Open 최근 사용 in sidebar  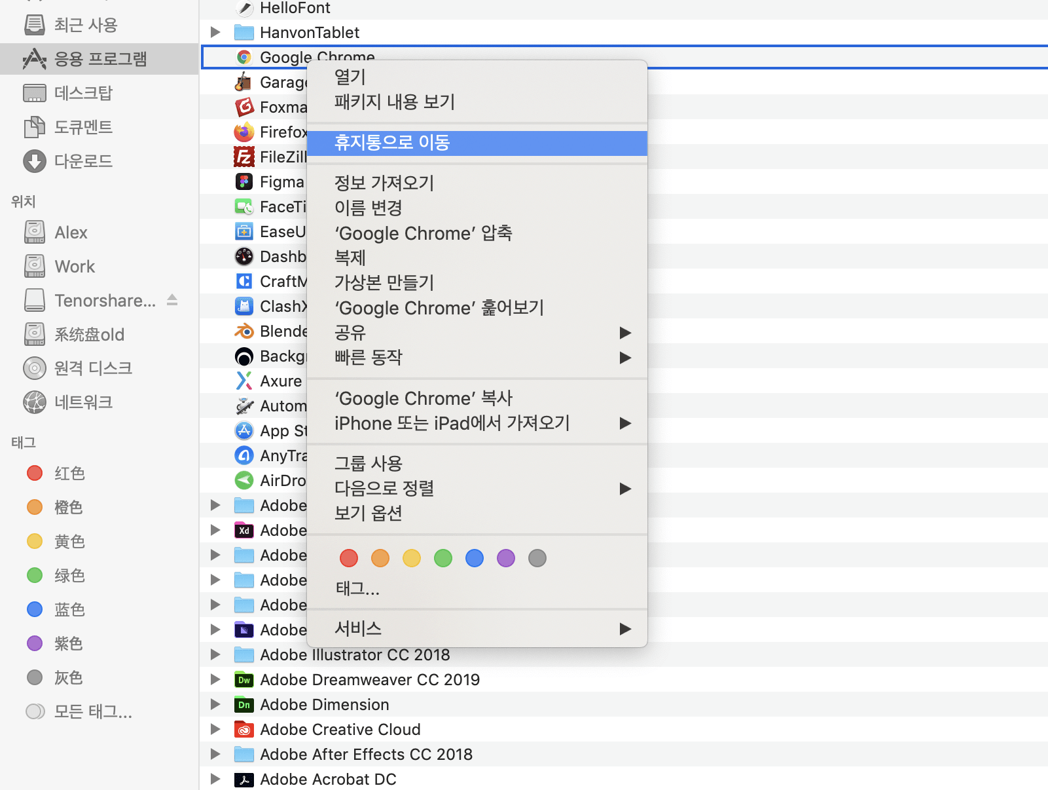99,25
